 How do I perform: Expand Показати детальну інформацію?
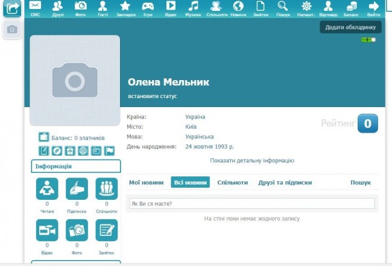point(252,161)
